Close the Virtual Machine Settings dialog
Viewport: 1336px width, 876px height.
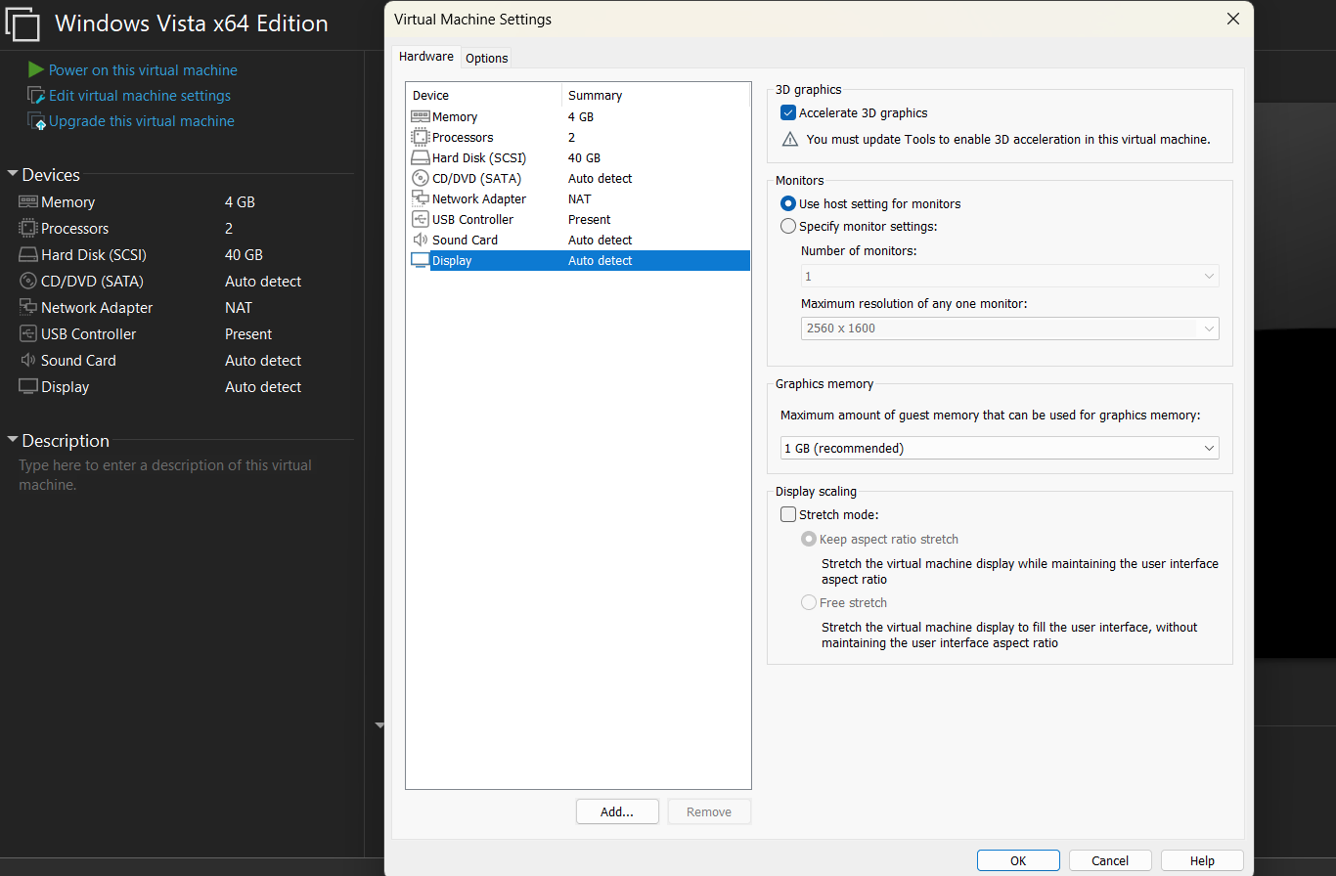coord(1232,19)
